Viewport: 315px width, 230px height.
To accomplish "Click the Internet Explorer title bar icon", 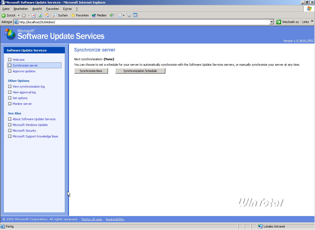I will coord(2,2).
